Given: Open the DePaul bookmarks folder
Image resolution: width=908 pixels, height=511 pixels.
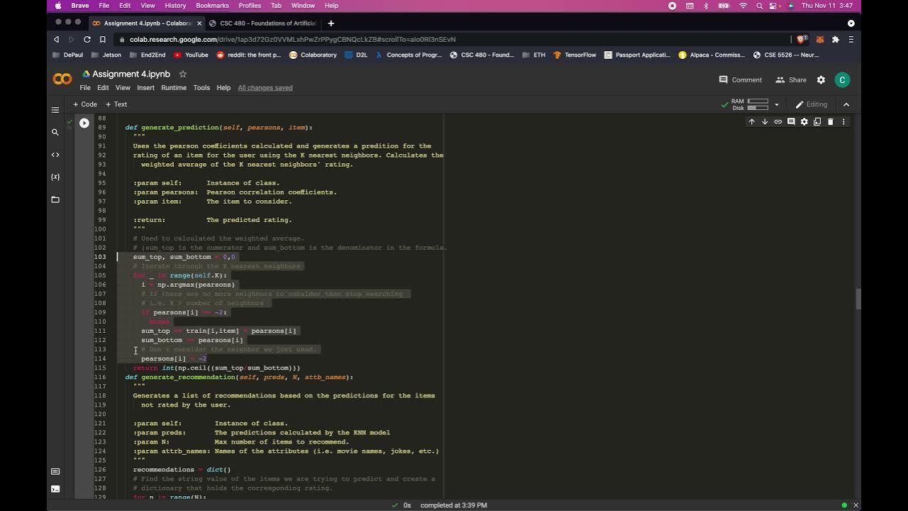Looking at the screenshot, I should click(67, 55).
